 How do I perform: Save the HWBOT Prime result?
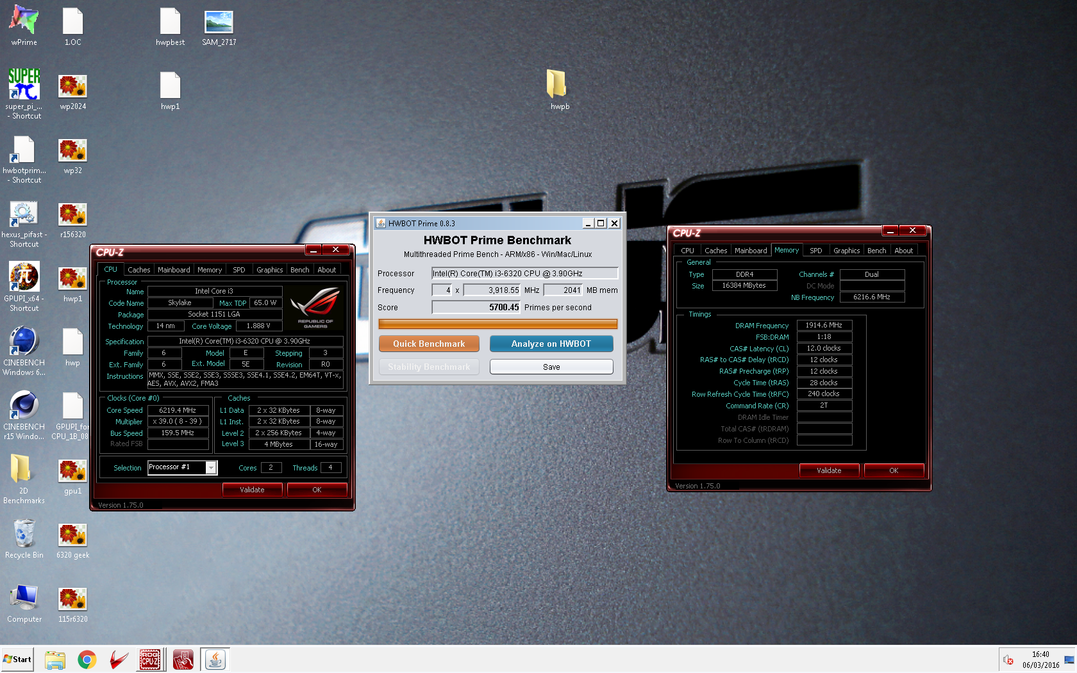pyautogui.click(x=551, y=367)
